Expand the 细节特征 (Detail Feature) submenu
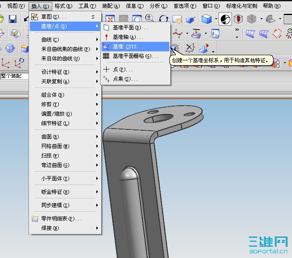 coord(65,123)
